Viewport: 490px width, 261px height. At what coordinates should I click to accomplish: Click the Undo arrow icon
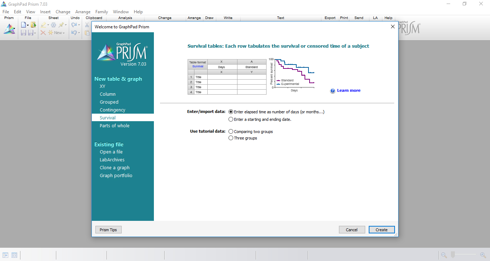(74, 33)
